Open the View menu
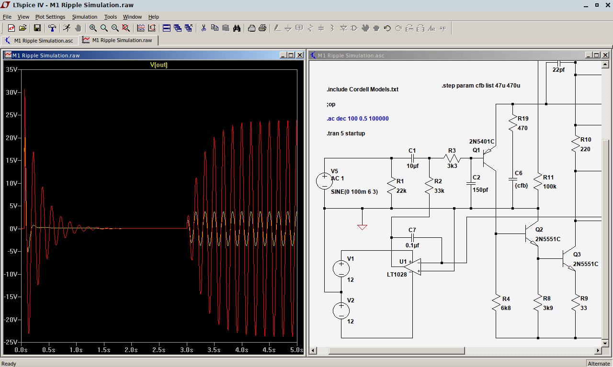The width and height of the screenshot is (613, 367). point(23,17)
